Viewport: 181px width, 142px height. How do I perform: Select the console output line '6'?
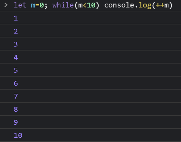(91, 83)
